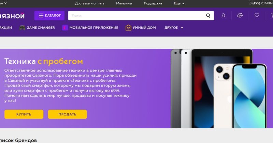
Task: Open the user account profile icon
Action: click(x=223, y=15)
